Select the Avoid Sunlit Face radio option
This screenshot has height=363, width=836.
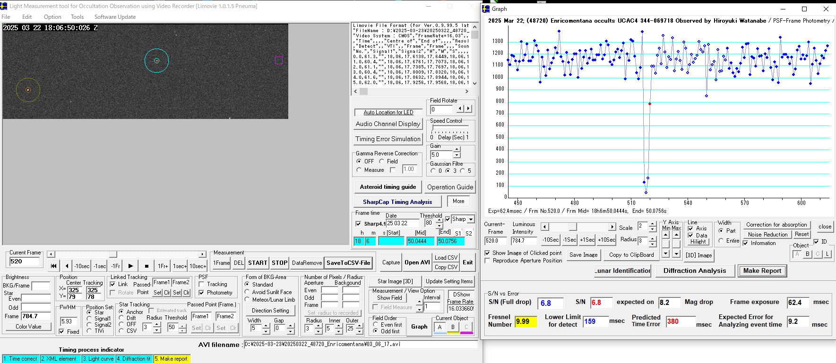(247, 292)
